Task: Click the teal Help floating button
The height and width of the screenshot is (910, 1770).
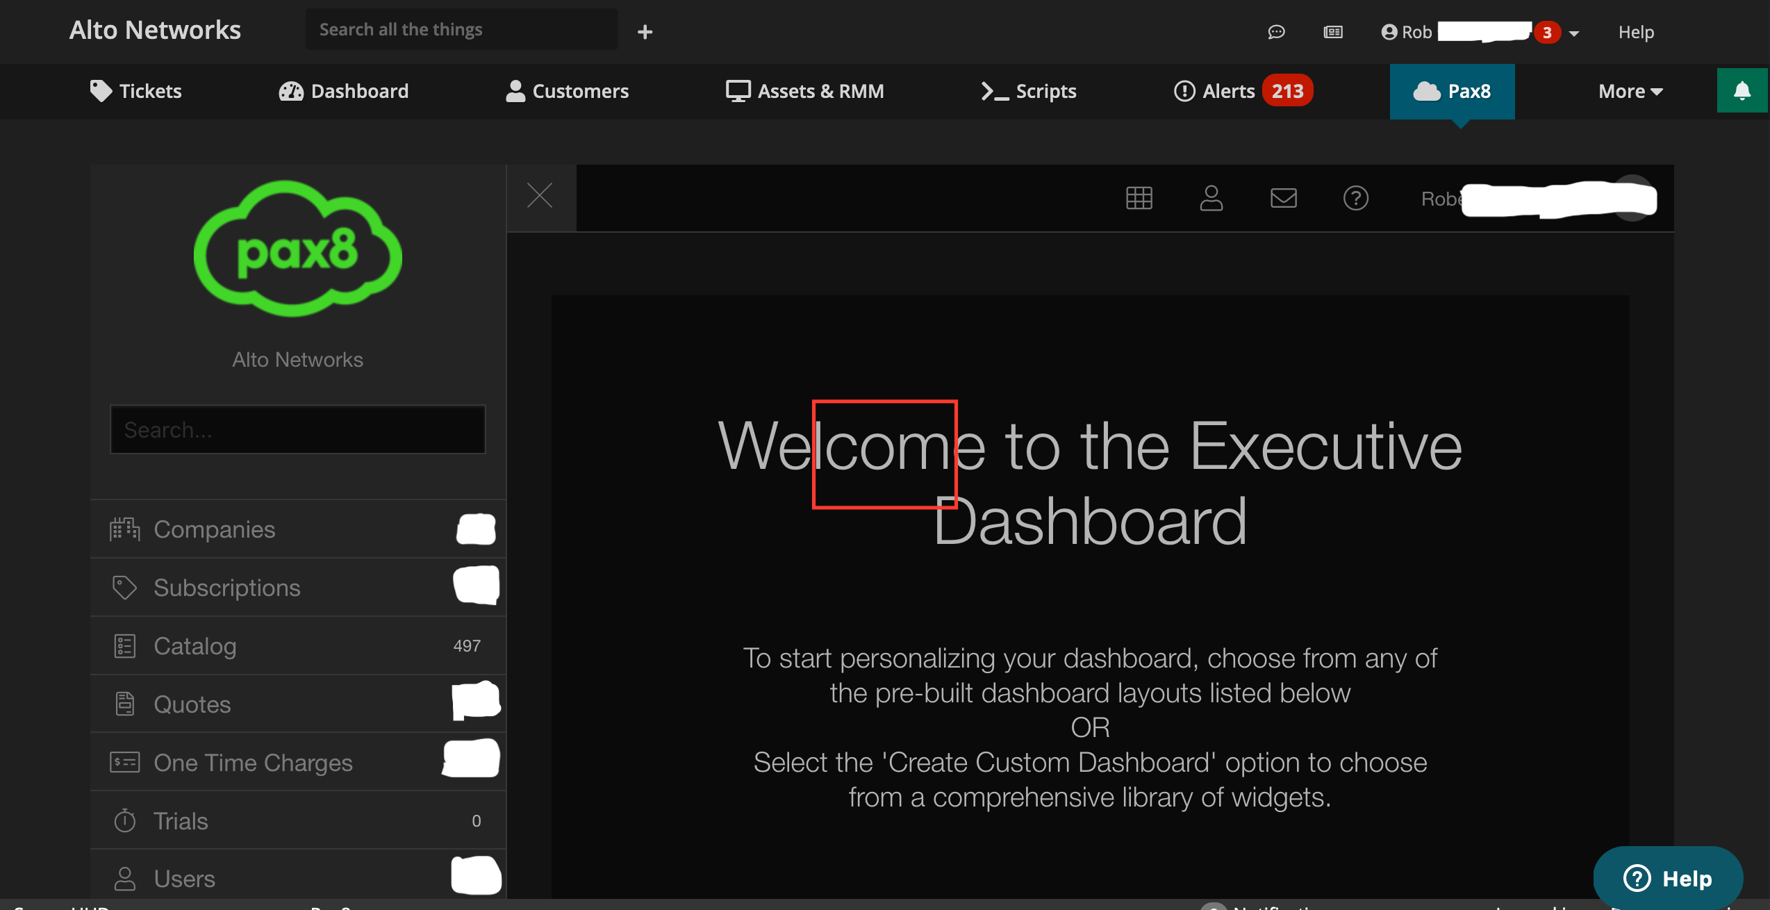Action: point(1667,878)
